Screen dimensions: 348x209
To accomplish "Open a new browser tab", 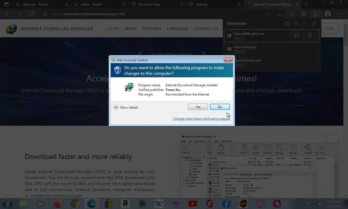I will 306,4.
